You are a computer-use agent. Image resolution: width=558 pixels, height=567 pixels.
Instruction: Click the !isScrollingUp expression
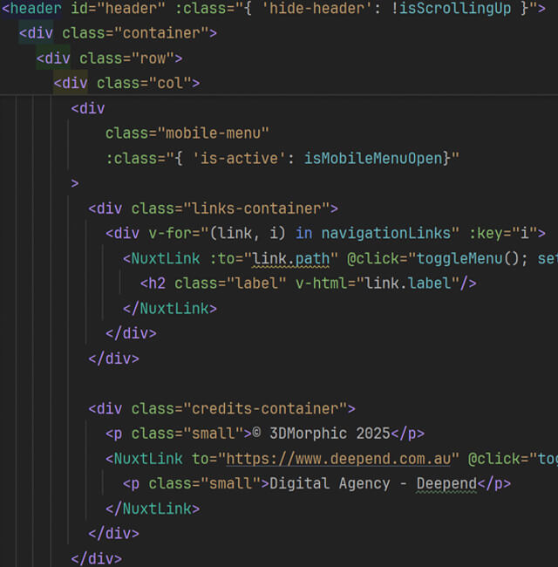click(x=452, y=8)
